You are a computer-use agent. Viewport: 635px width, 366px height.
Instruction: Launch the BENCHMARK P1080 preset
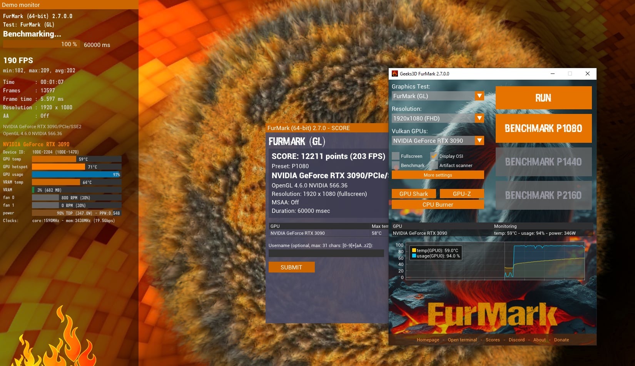tap(543, 128)
